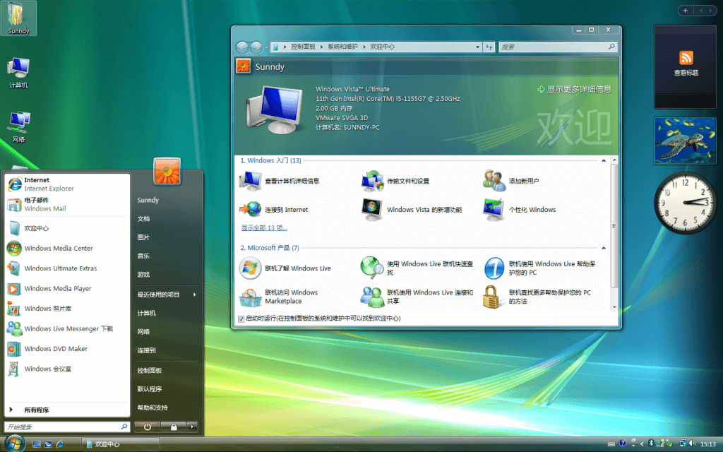The width and height of the screenshot is (723, 452).
Task: Click the Show Desktop quick launch icon
Action: click(37, 444)
